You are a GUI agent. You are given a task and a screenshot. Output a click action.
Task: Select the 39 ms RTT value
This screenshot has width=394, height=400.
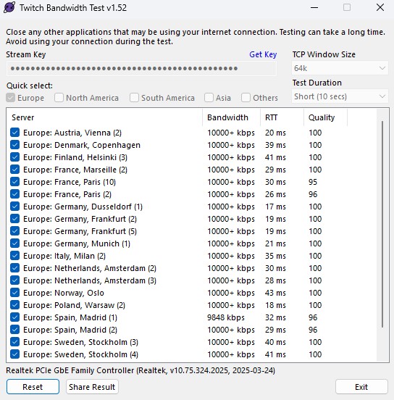click(x=275, y=145)
